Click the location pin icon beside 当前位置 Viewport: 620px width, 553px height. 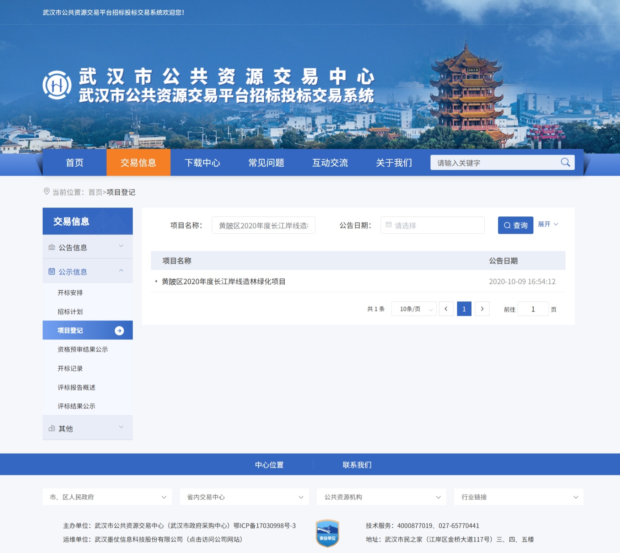[x=47, y=192]
